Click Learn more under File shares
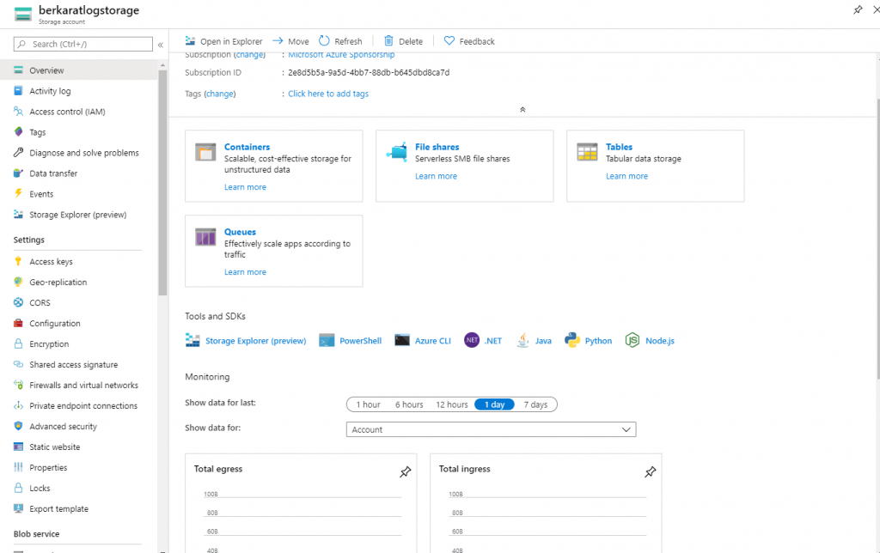Image resolution: width=880 pixels, height=553 pixels. click(436, 176)
